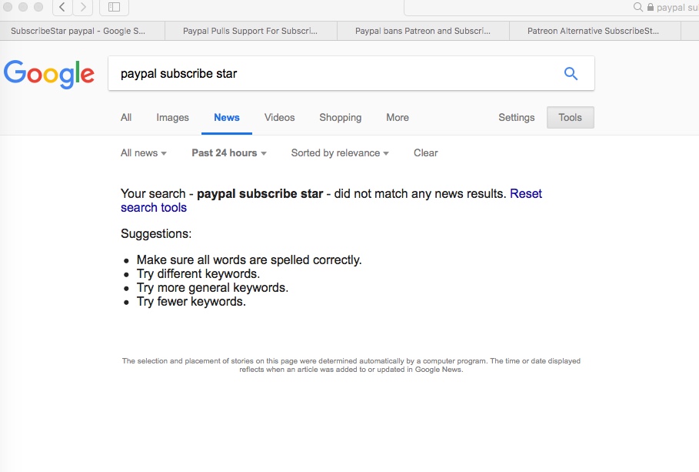Click the Google search input field
This screenshot has width=699, height=472.
click(331, 74)
